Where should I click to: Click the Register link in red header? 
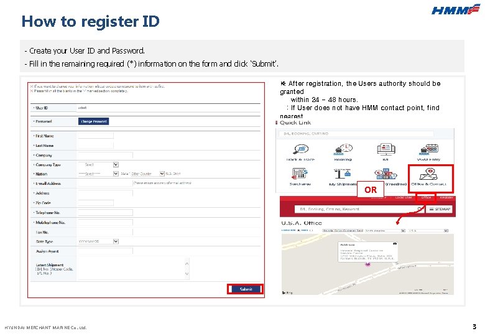pos(446,197)
